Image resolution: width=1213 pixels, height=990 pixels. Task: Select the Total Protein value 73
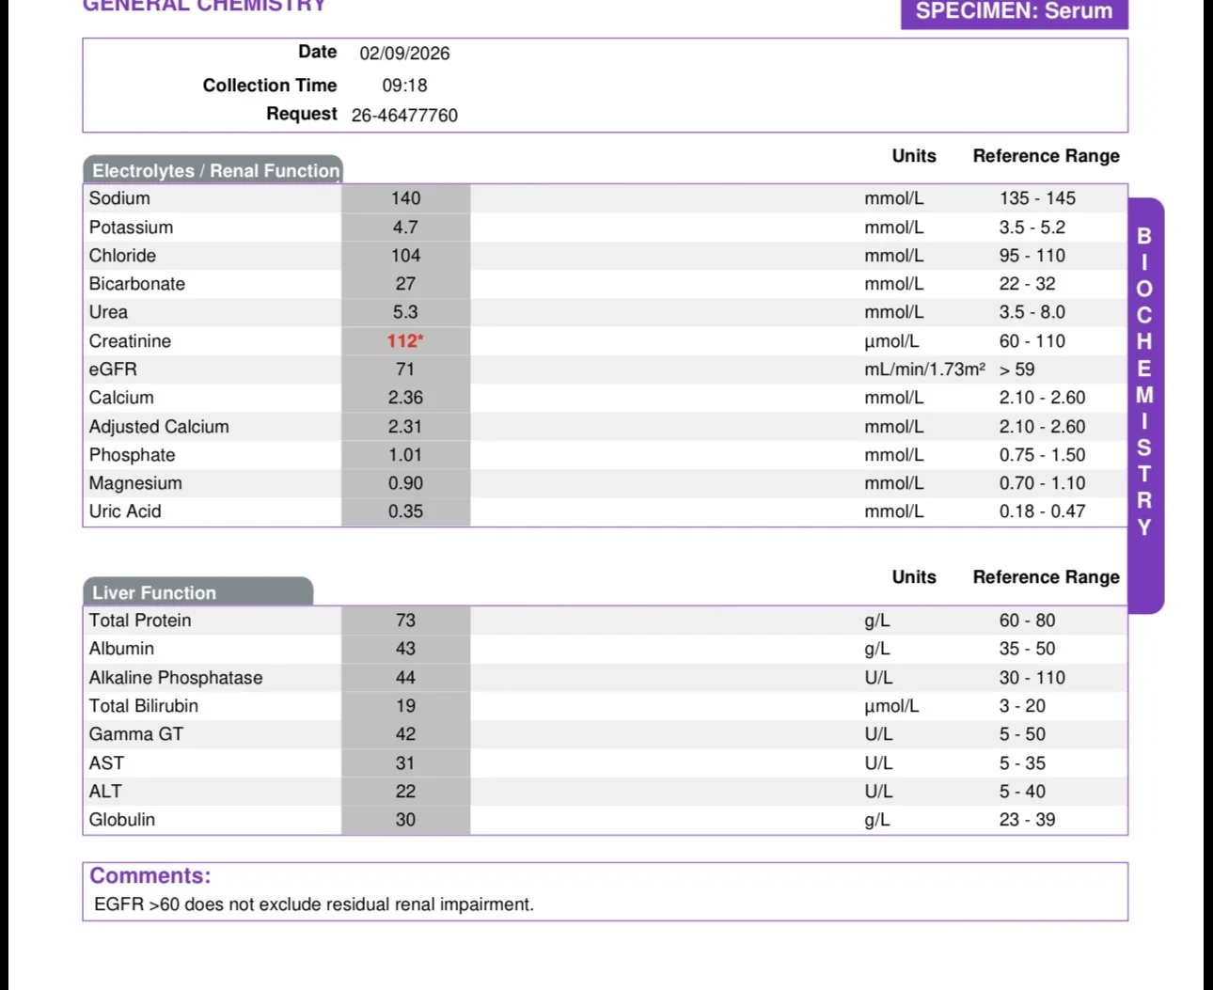[x=405, y=621]
